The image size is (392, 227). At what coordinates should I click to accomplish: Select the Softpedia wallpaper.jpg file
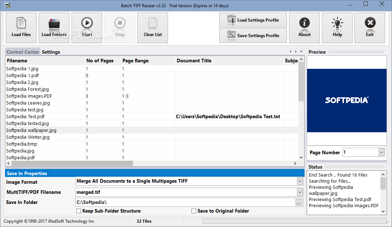[x=152, y=130]
